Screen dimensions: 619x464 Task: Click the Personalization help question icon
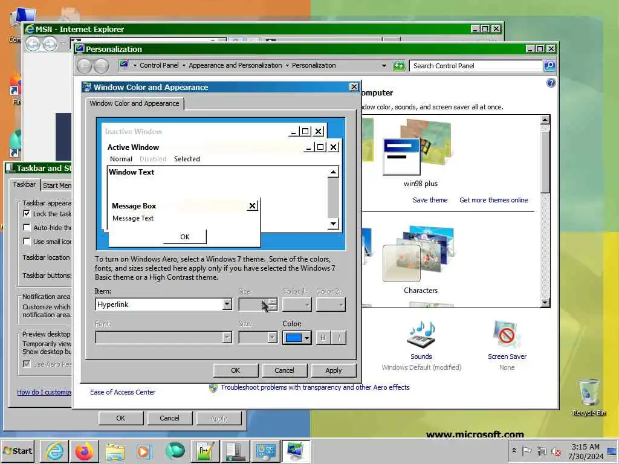coord(551,83)
